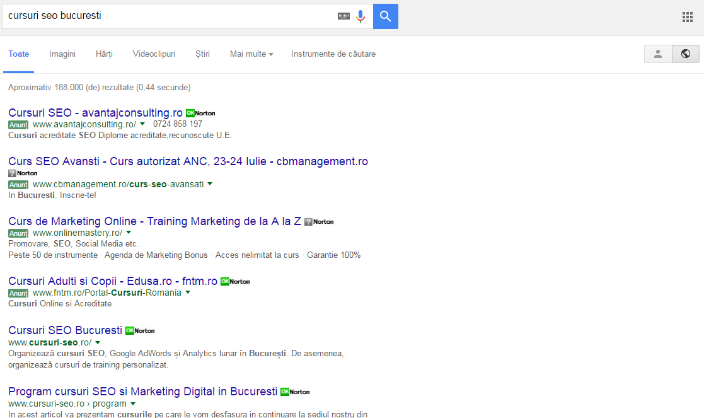This screenshot has height=418, width=704.
Task: Click Anunț label beside www.onlinemastery.ro
Action: click(18, 233)
